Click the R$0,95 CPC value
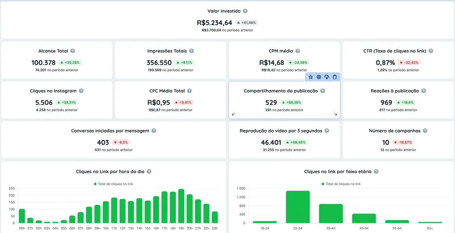 click(159, 102)
